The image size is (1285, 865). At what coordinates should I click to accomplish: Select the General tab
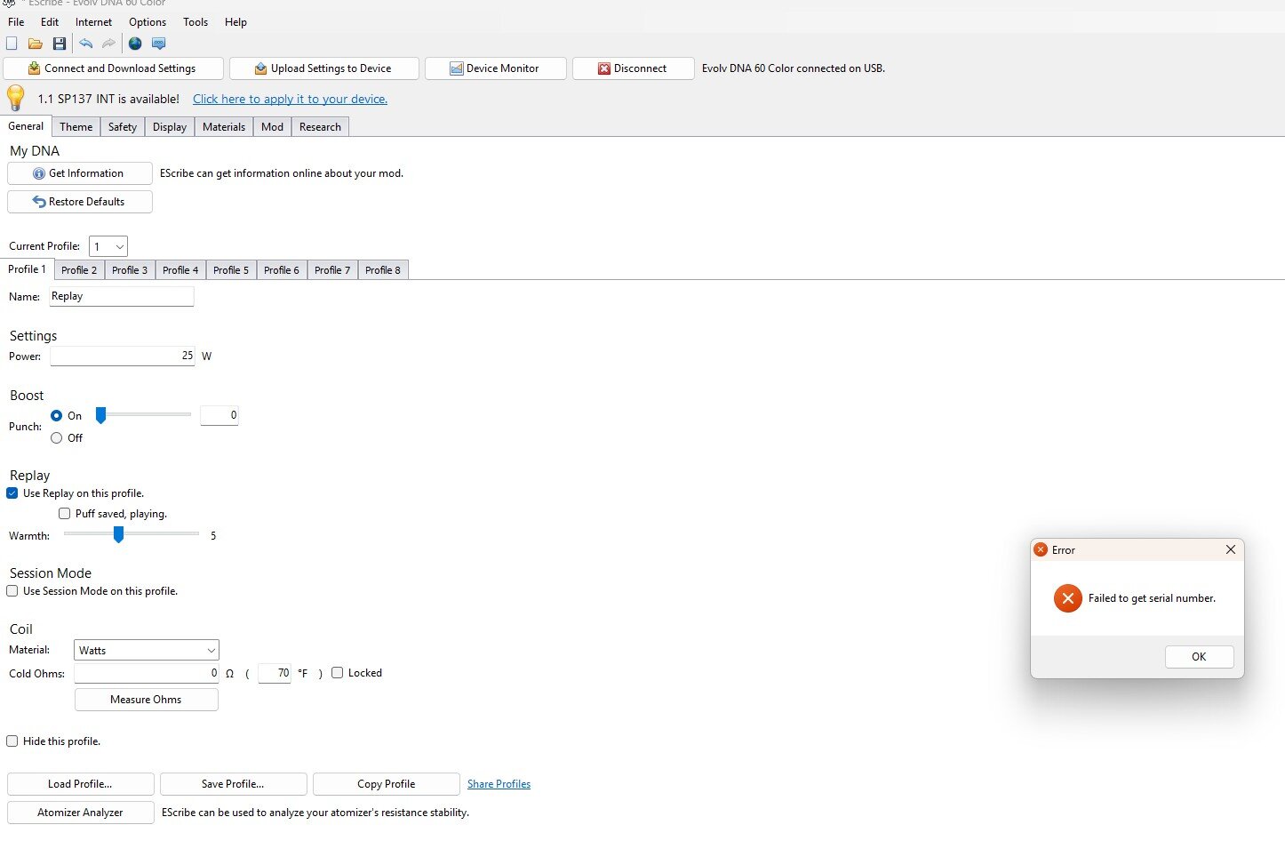coord(26,126)
